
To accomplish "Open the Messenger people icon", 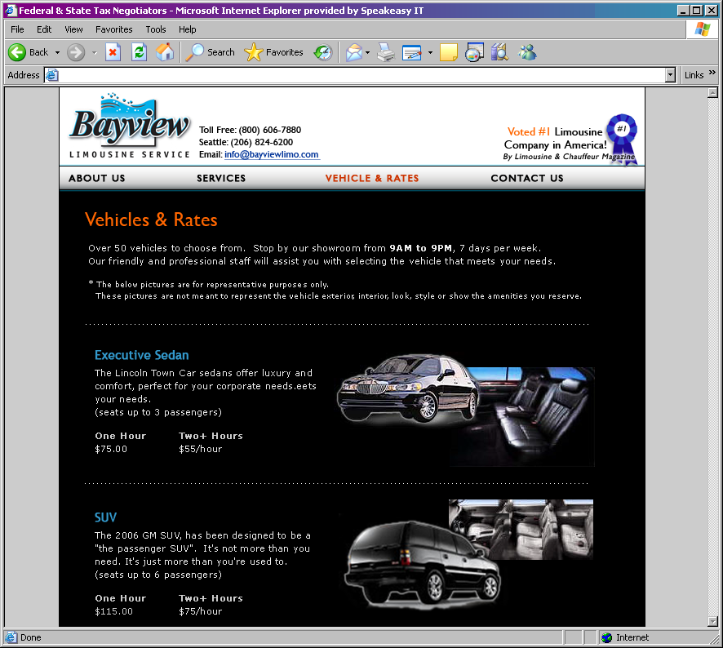I will [x=527, y=52].
